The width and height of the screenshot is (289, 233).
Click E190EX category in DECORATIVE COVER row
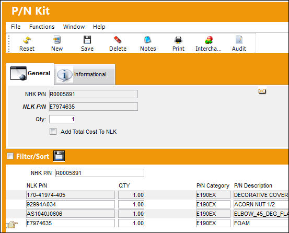tap(213, 195)
